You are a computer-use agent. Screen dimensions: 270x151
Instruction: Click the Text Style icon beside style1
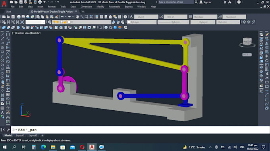pos(131,17)
